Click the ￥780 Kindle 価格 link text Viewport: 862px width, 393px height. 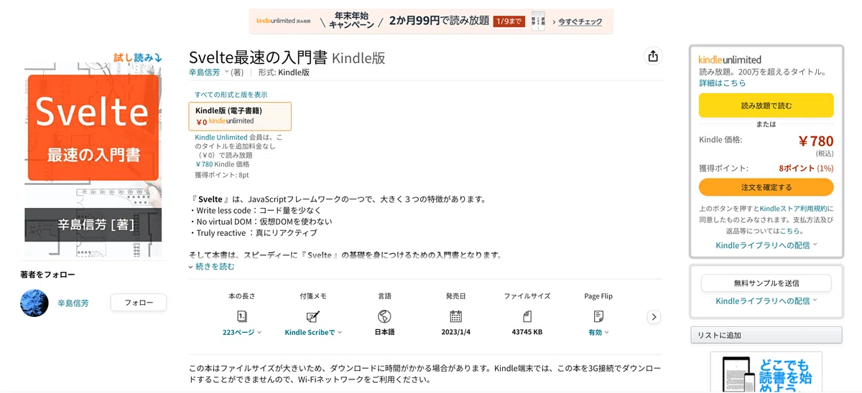coord(221,164)
